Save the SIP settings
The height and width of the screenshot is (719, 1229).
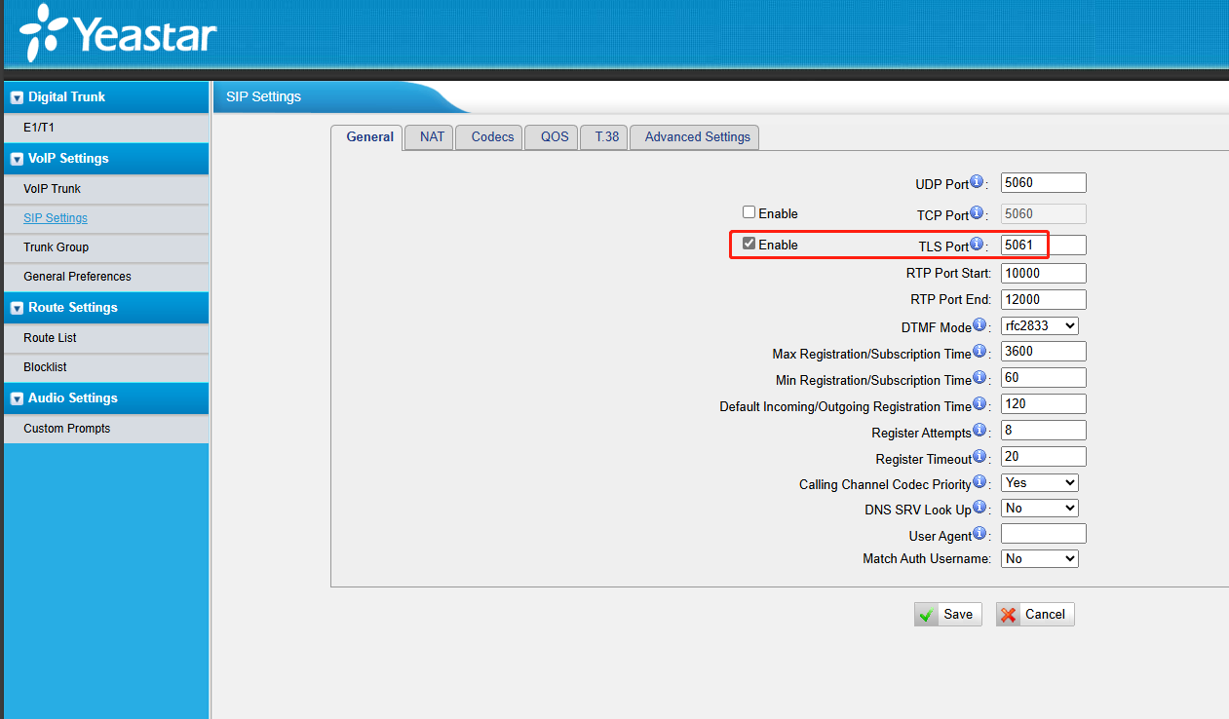click(947, 614)
